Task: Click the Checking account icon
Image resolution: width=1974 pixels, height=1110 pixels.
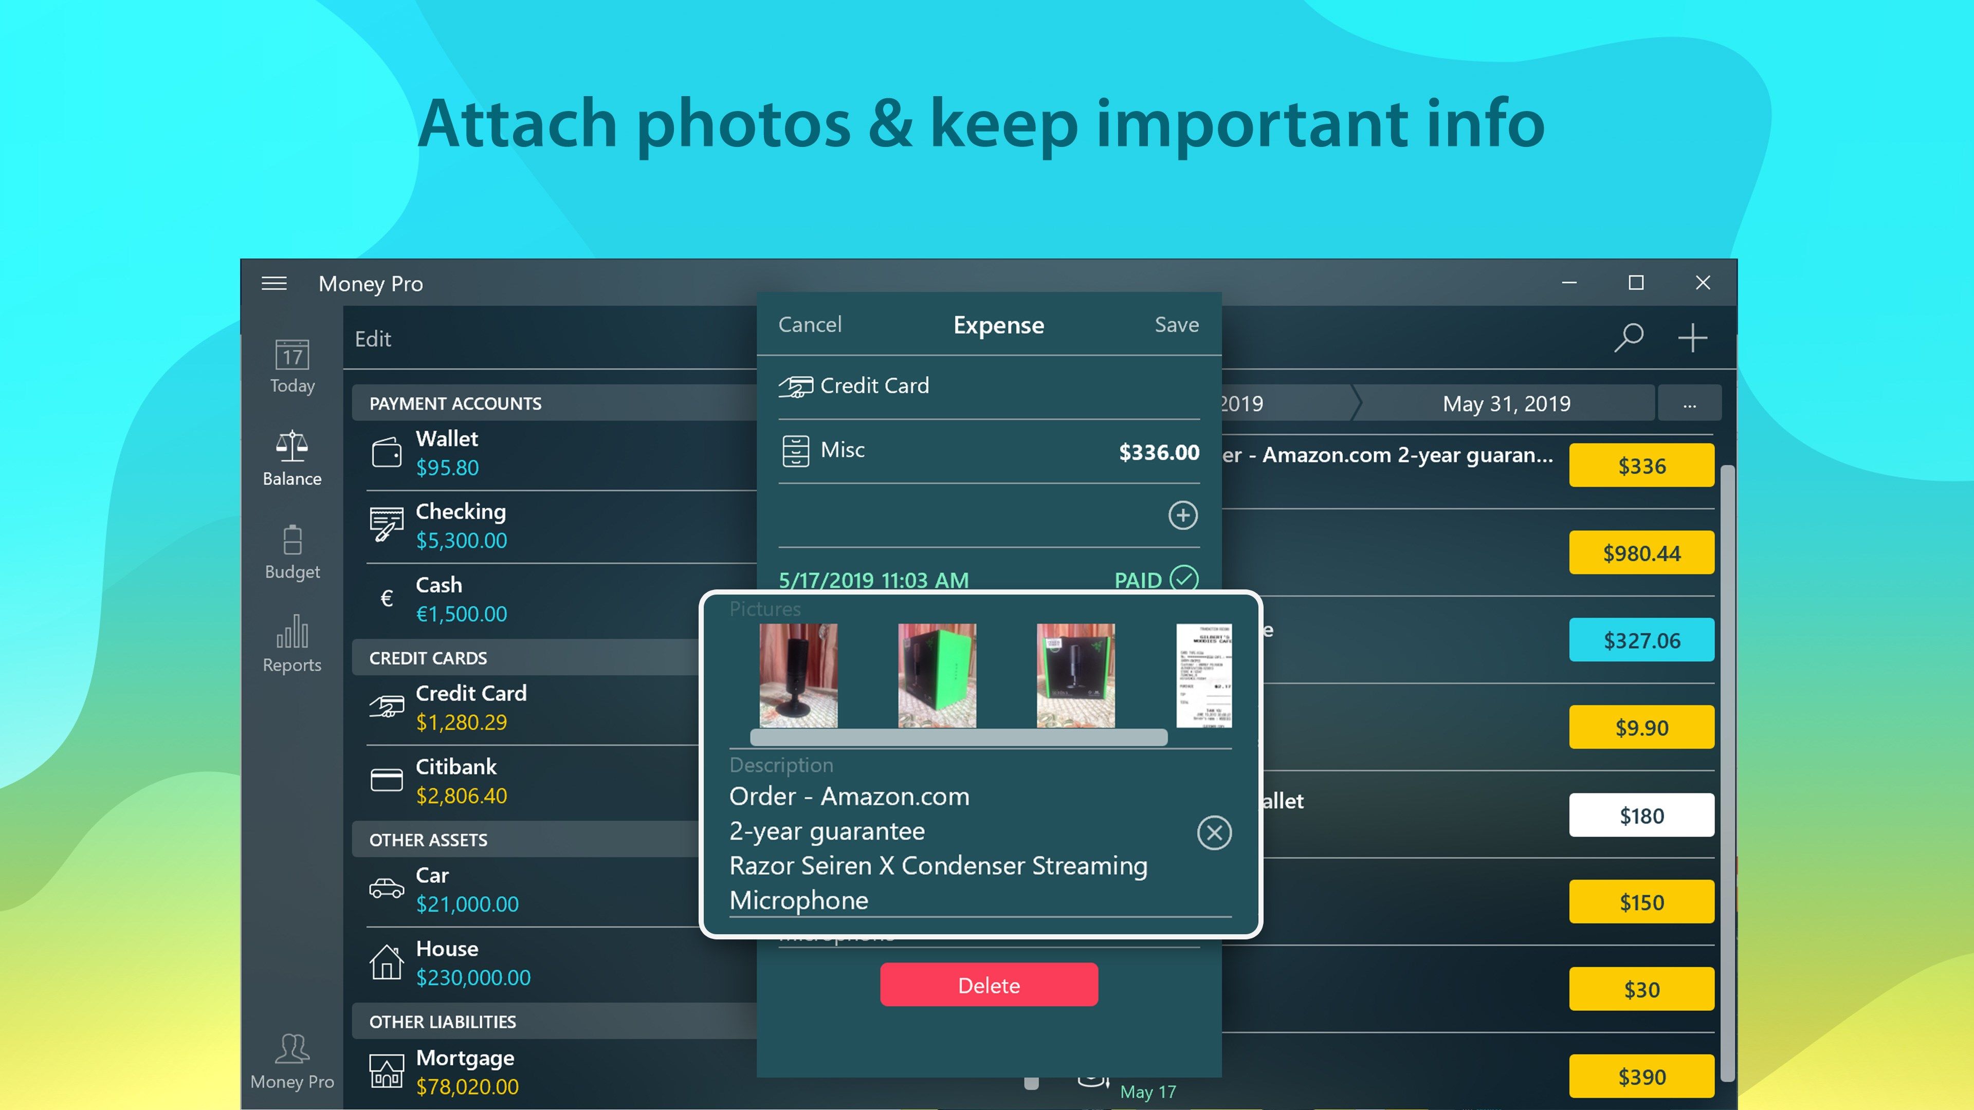Action: tap(386, 525)
